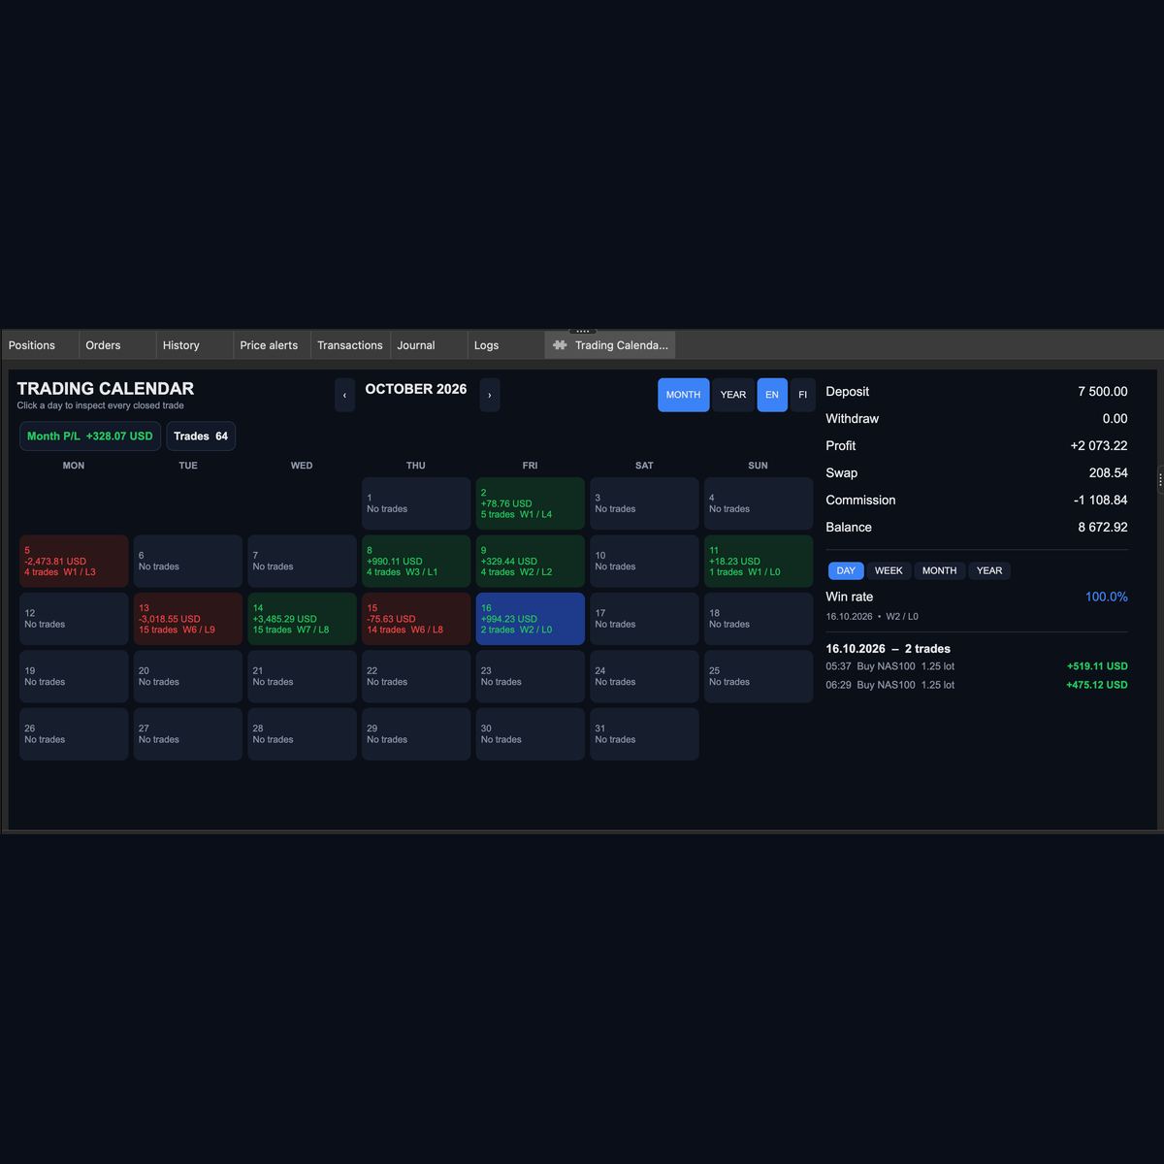Image resolution: width=1164 pixels, height=1164 pixels.
Task: Inspect October 8 with +990.11 USD
Action: [416, 561]
